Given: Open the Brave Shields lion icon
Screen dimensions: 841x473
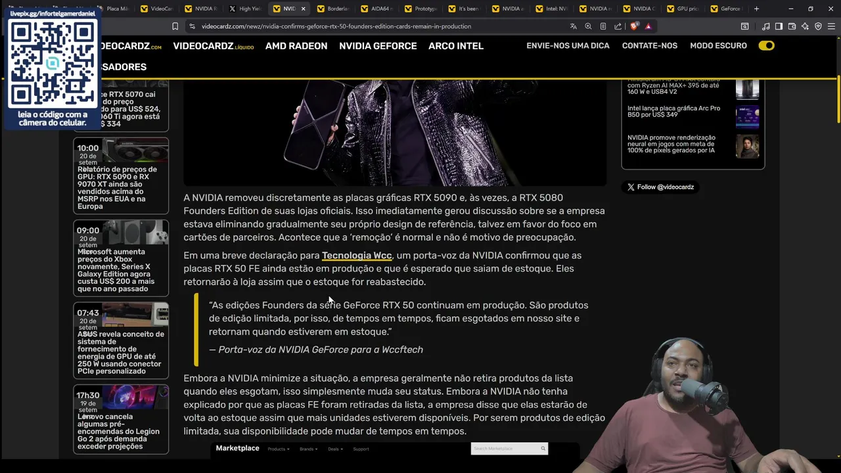Looking at the screenshot, I should click(634, 26).
